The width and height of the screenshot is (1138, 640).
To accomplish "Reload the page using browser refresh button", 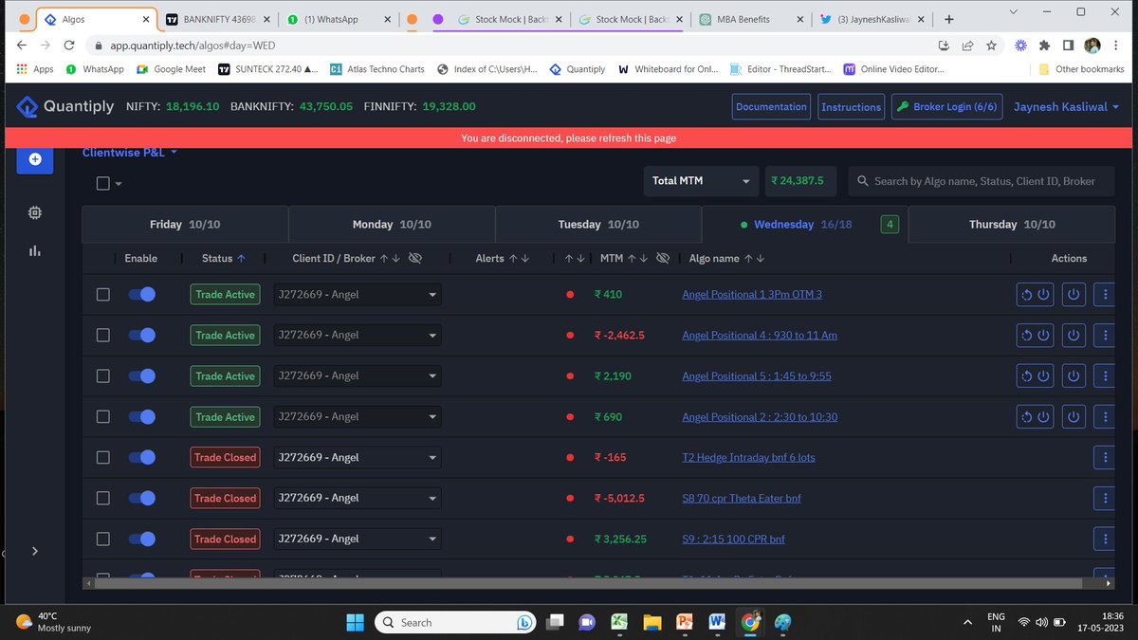I will coord(70,45).
